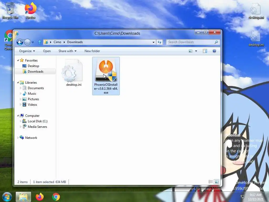Expand the Network node
The width and height of the screenshot is (269, 202).
pos(18,138)
